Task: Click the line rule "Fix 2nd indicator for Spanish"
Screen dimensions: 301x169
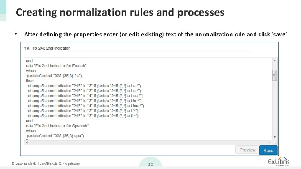Action: click(x=57, y=126)
